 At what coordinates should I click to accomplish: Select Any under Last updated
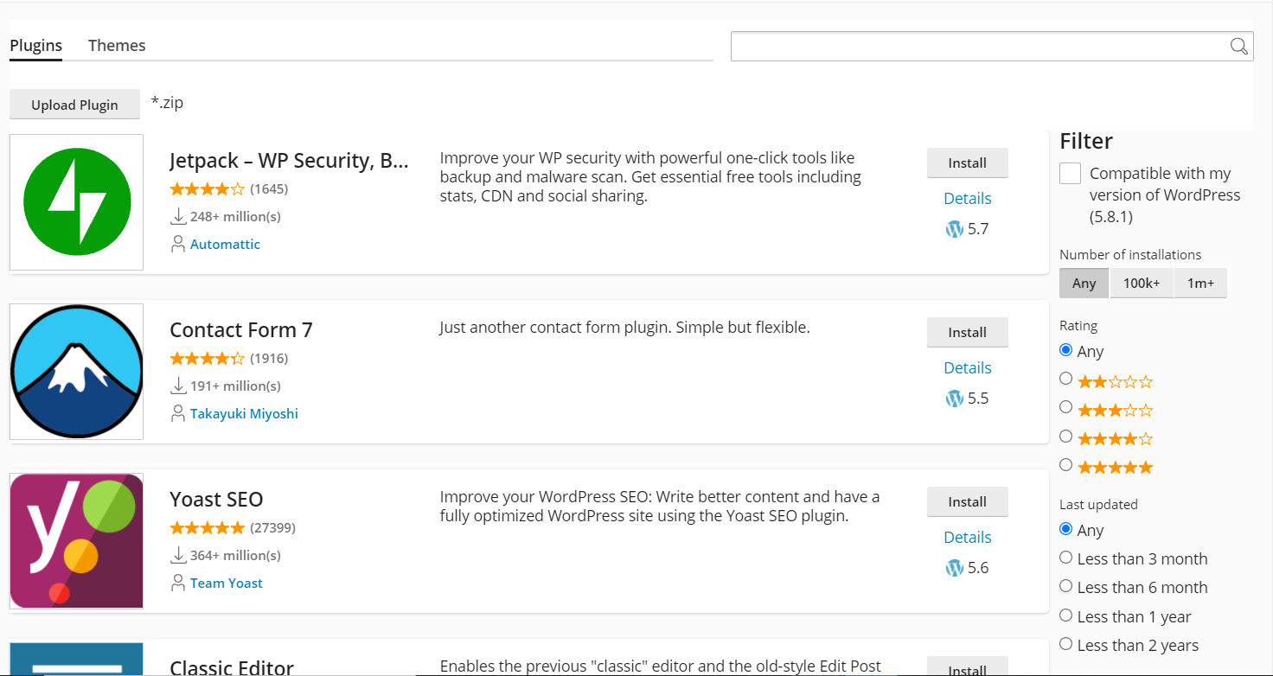(1065, 529)
